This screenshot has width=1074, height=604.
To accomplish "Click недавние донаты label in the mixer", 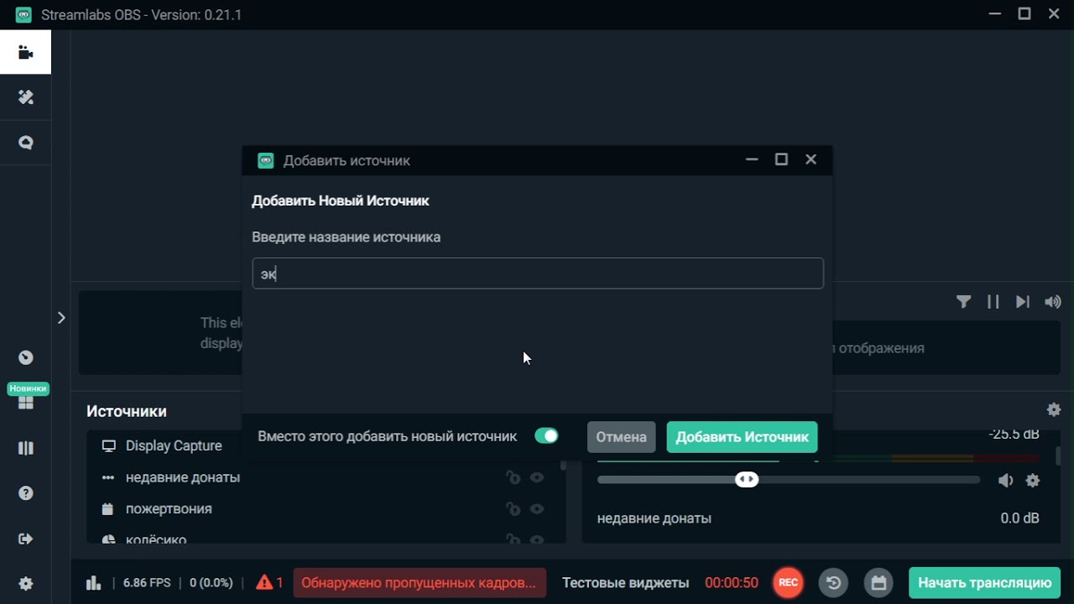I will coord(654,518).
